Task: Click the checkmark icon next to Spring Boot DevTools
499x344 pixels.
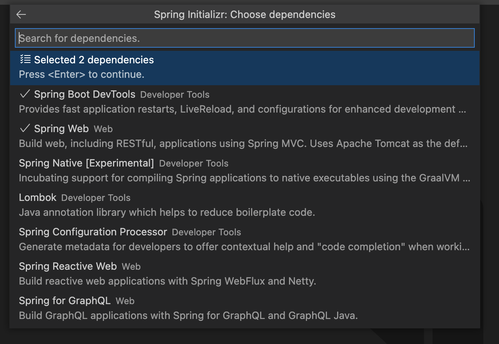Action: point(25,94)
